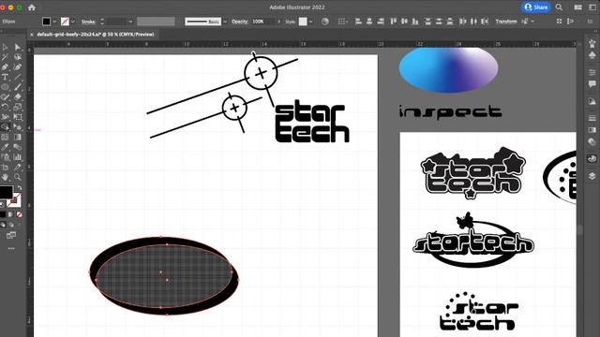Open the Layers panel icon
Screen dimensions: 600x337
(x=592, y=176)
